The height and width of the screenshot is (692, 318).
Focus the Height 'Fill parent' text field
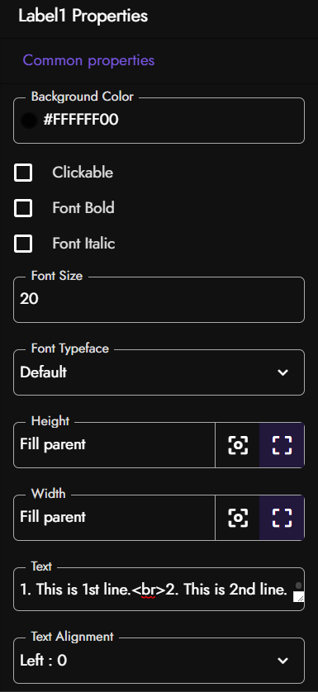point(114,445)
